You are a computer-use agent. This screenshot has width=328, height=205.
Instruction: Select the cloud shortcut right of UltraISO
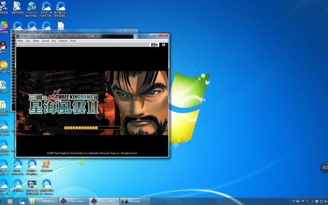click(x=46, y=9)
